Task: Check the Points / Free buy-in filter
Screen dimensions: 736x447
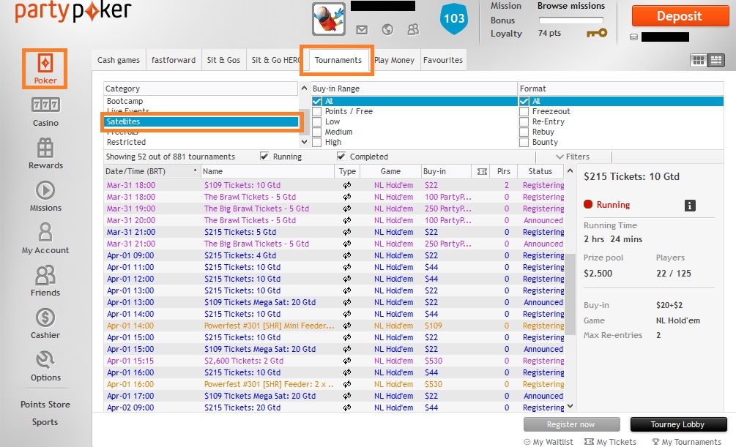Action: (317, 112)
